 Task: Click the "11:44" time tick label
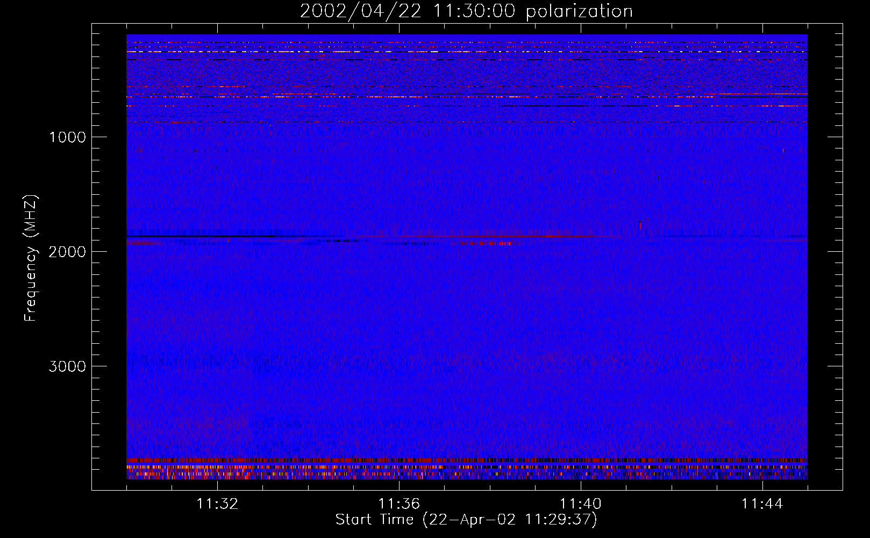[762, 504]
